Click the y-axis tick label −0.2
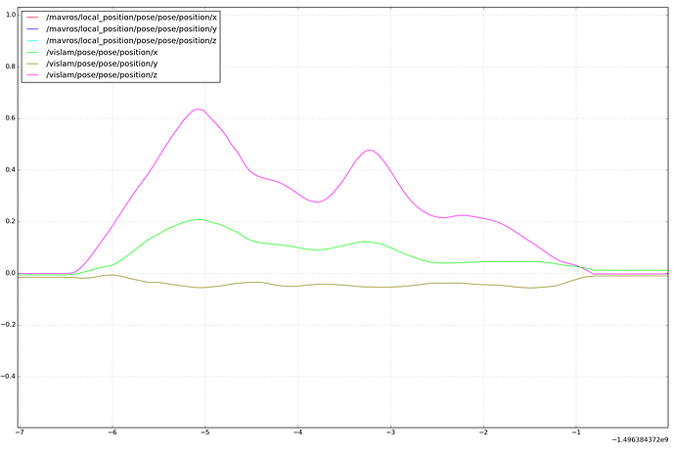 coord(9,325)
